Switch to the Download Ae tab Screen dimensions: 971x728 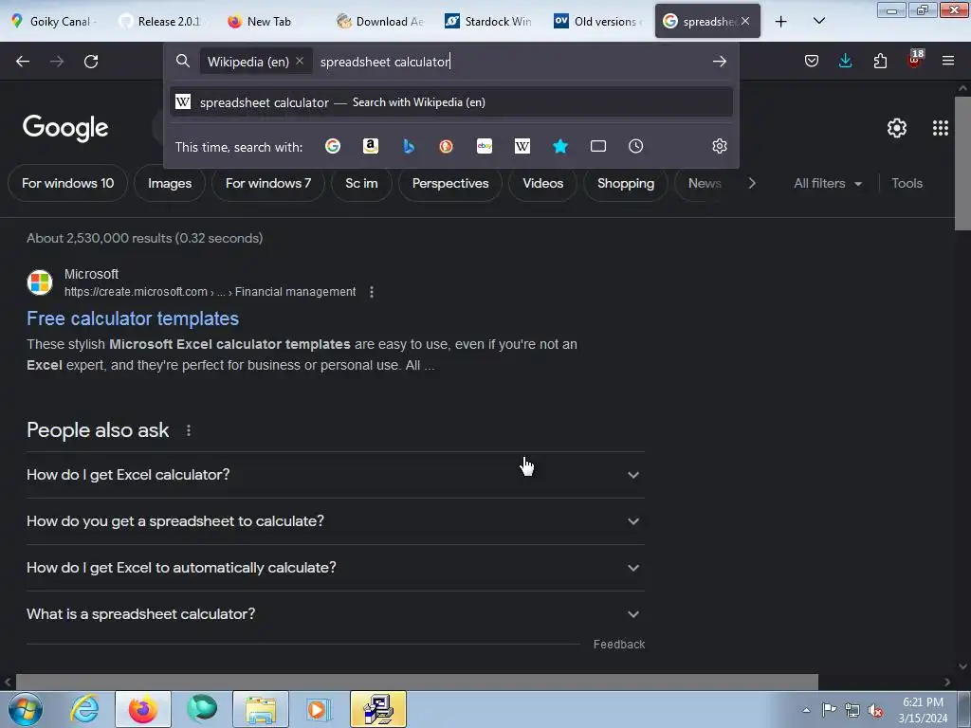click(380, 21)
